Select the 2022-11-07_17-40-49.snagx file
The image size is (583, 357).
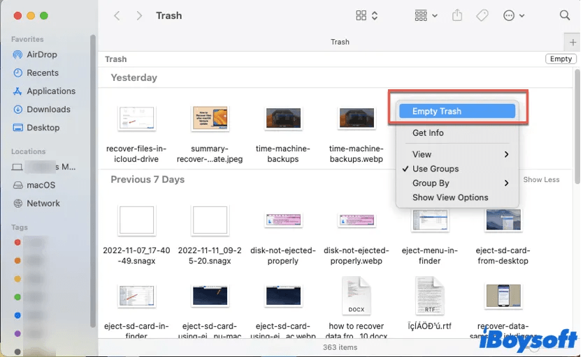click(136, 220)
